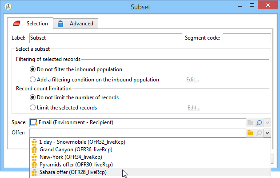Click the Segment code input field
The height and width of the screenshot is (178, 280).
247,38
